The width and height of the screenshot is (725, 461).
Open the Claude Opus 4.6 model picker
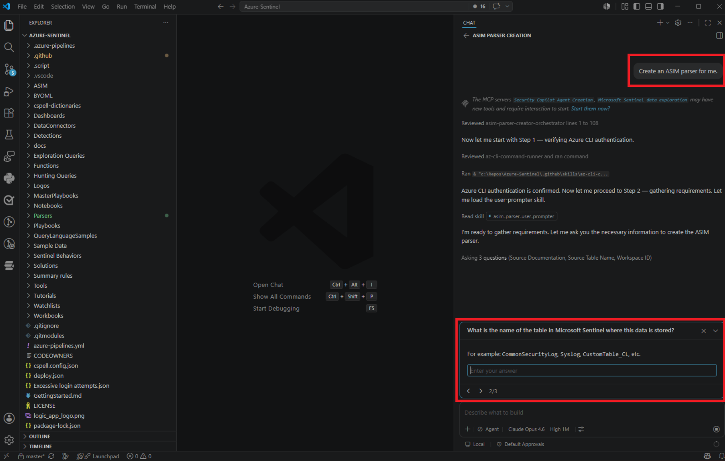(526, 429)
